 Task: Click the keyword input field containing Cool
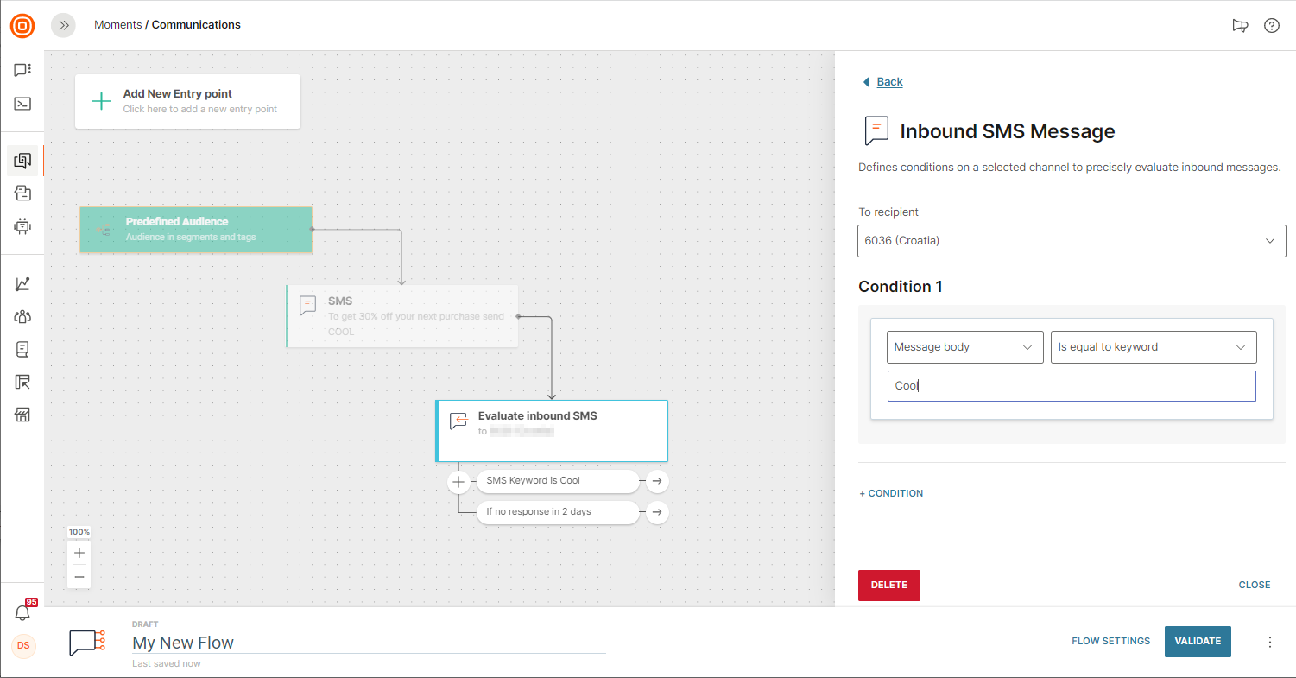click(x=1071, y=386)
